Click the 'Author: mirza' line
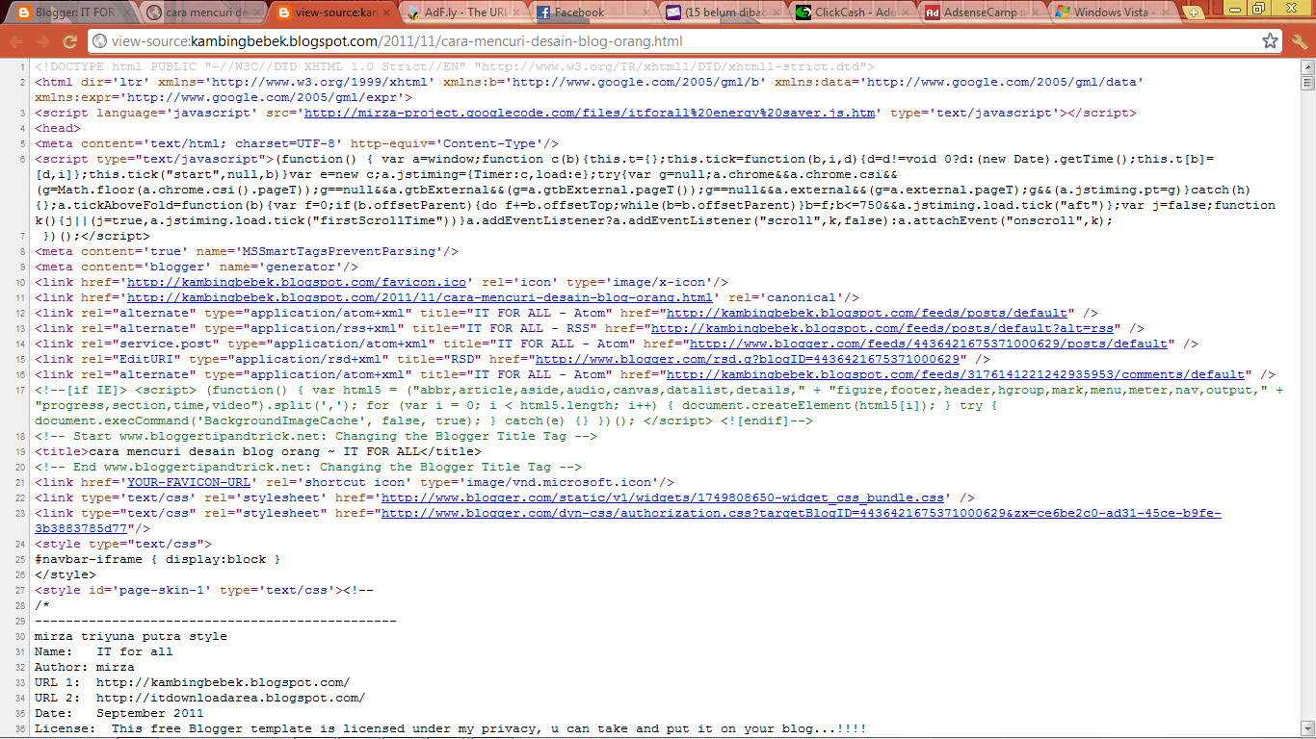Screen dimensions: 1316x739 pos(85,667)
